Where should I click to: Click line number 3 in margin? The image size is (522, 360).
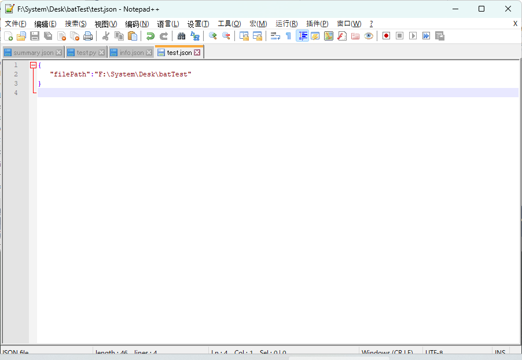coord(16,83)
